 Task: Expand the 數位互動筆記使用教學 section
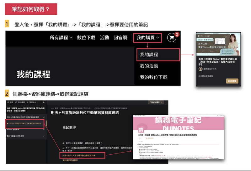point(44,136)
